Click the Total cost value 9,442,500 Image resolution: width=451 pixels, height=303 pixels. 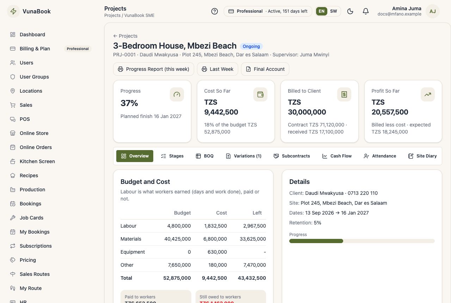pyautogui.click(x=215, y=278)
